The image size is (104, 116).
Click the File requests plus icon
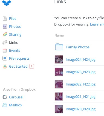point(5,58)
